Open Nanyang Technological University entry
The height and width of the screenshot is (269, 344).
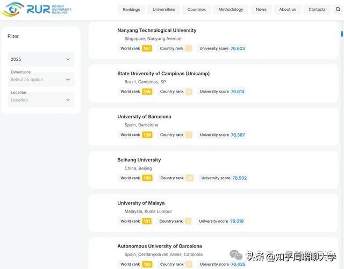156,30
